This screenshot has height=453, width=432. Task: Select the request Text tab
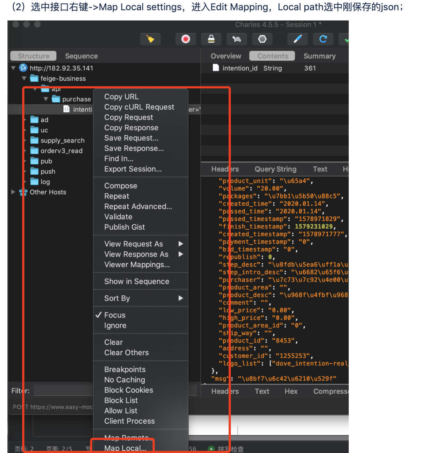320,169
